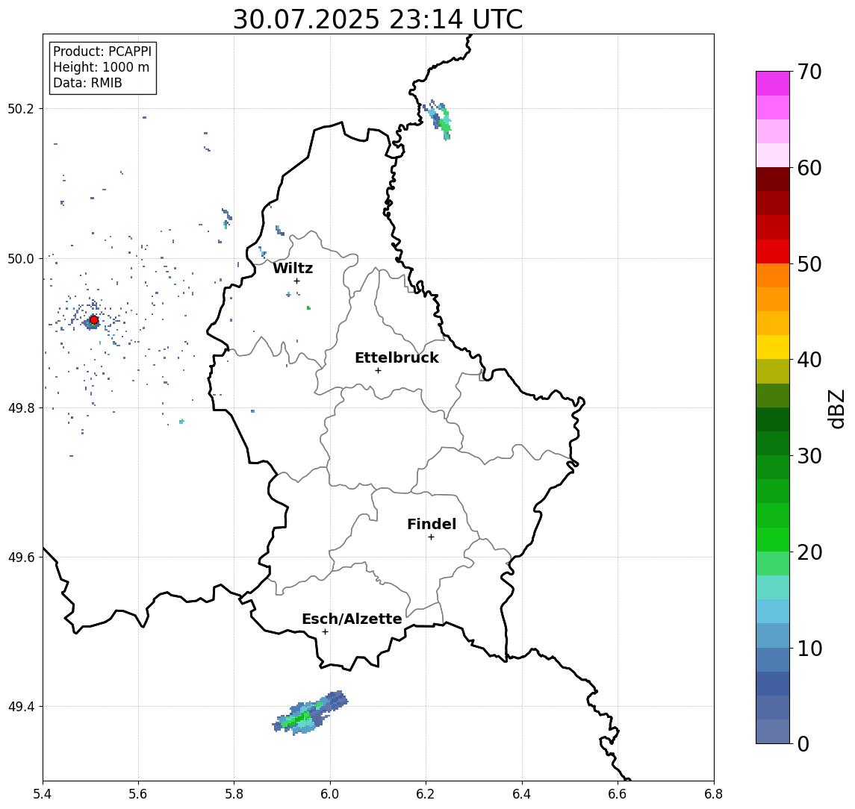Click the colorbar tick label 60

[x=809, y=168]
